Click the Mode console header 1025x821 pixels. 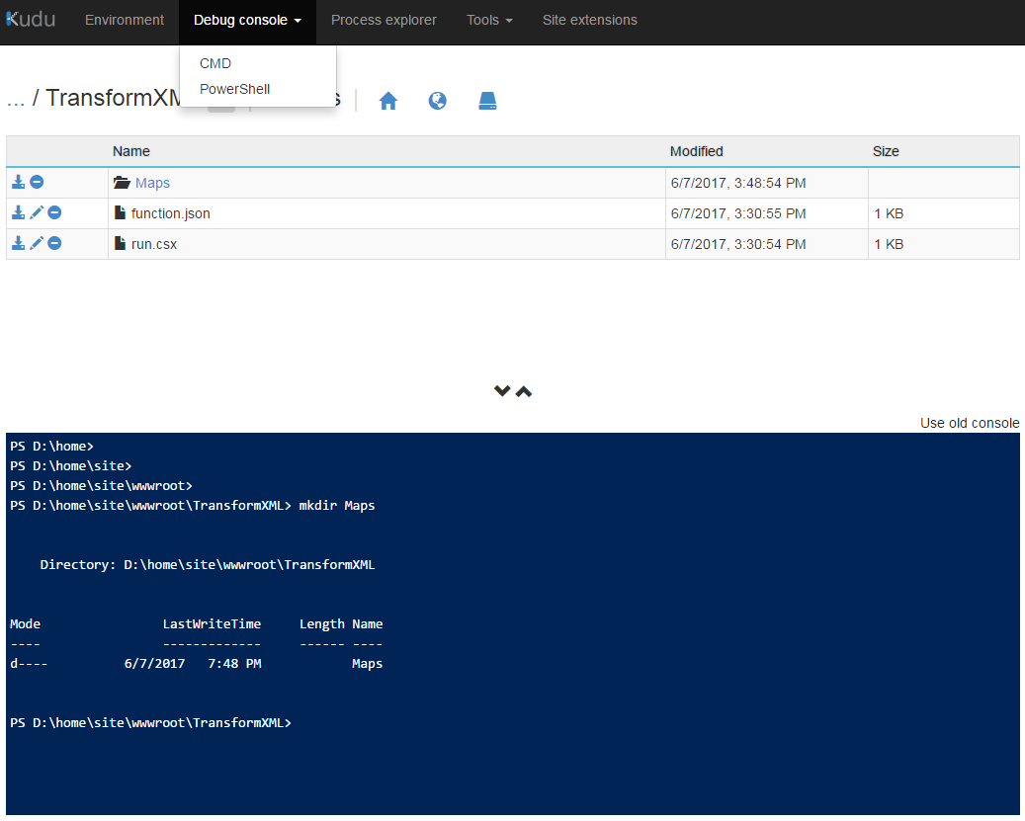(25, 623)
